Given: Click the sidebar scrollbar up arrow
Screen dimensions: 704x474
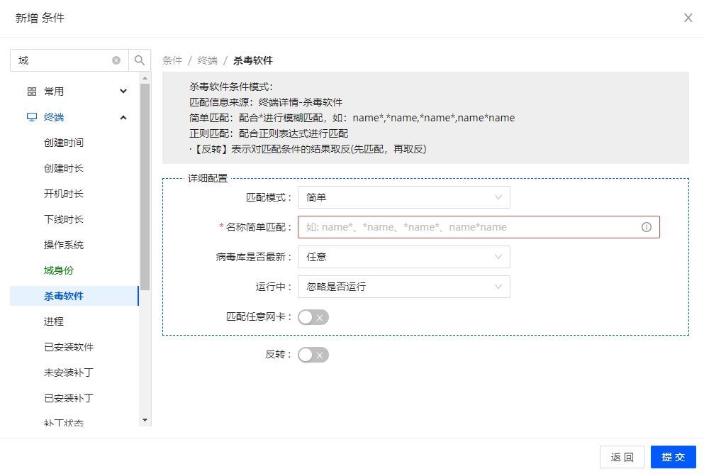Looking at the screenshot, I should tap(145, 78).
